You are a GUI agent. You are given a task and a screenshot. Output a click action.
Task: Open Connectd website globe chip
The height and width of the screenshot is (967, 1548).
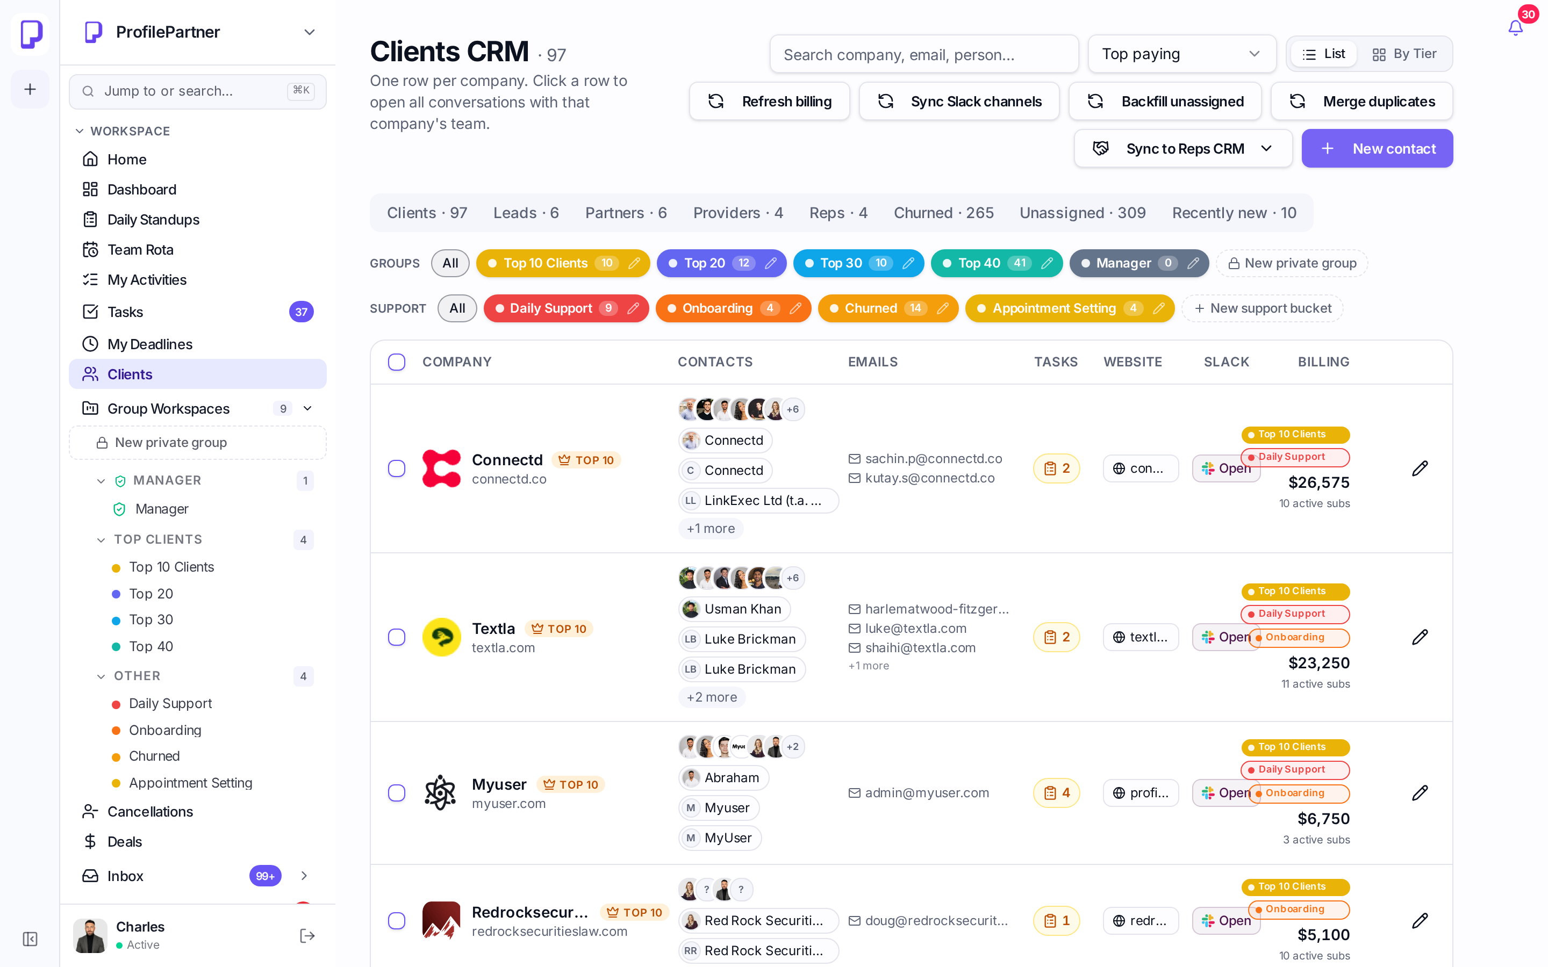(x=1141, y=468)
